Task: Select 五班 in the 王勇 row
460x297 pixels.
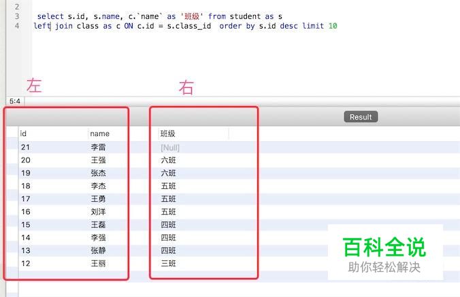Action: tap(168, 199)
